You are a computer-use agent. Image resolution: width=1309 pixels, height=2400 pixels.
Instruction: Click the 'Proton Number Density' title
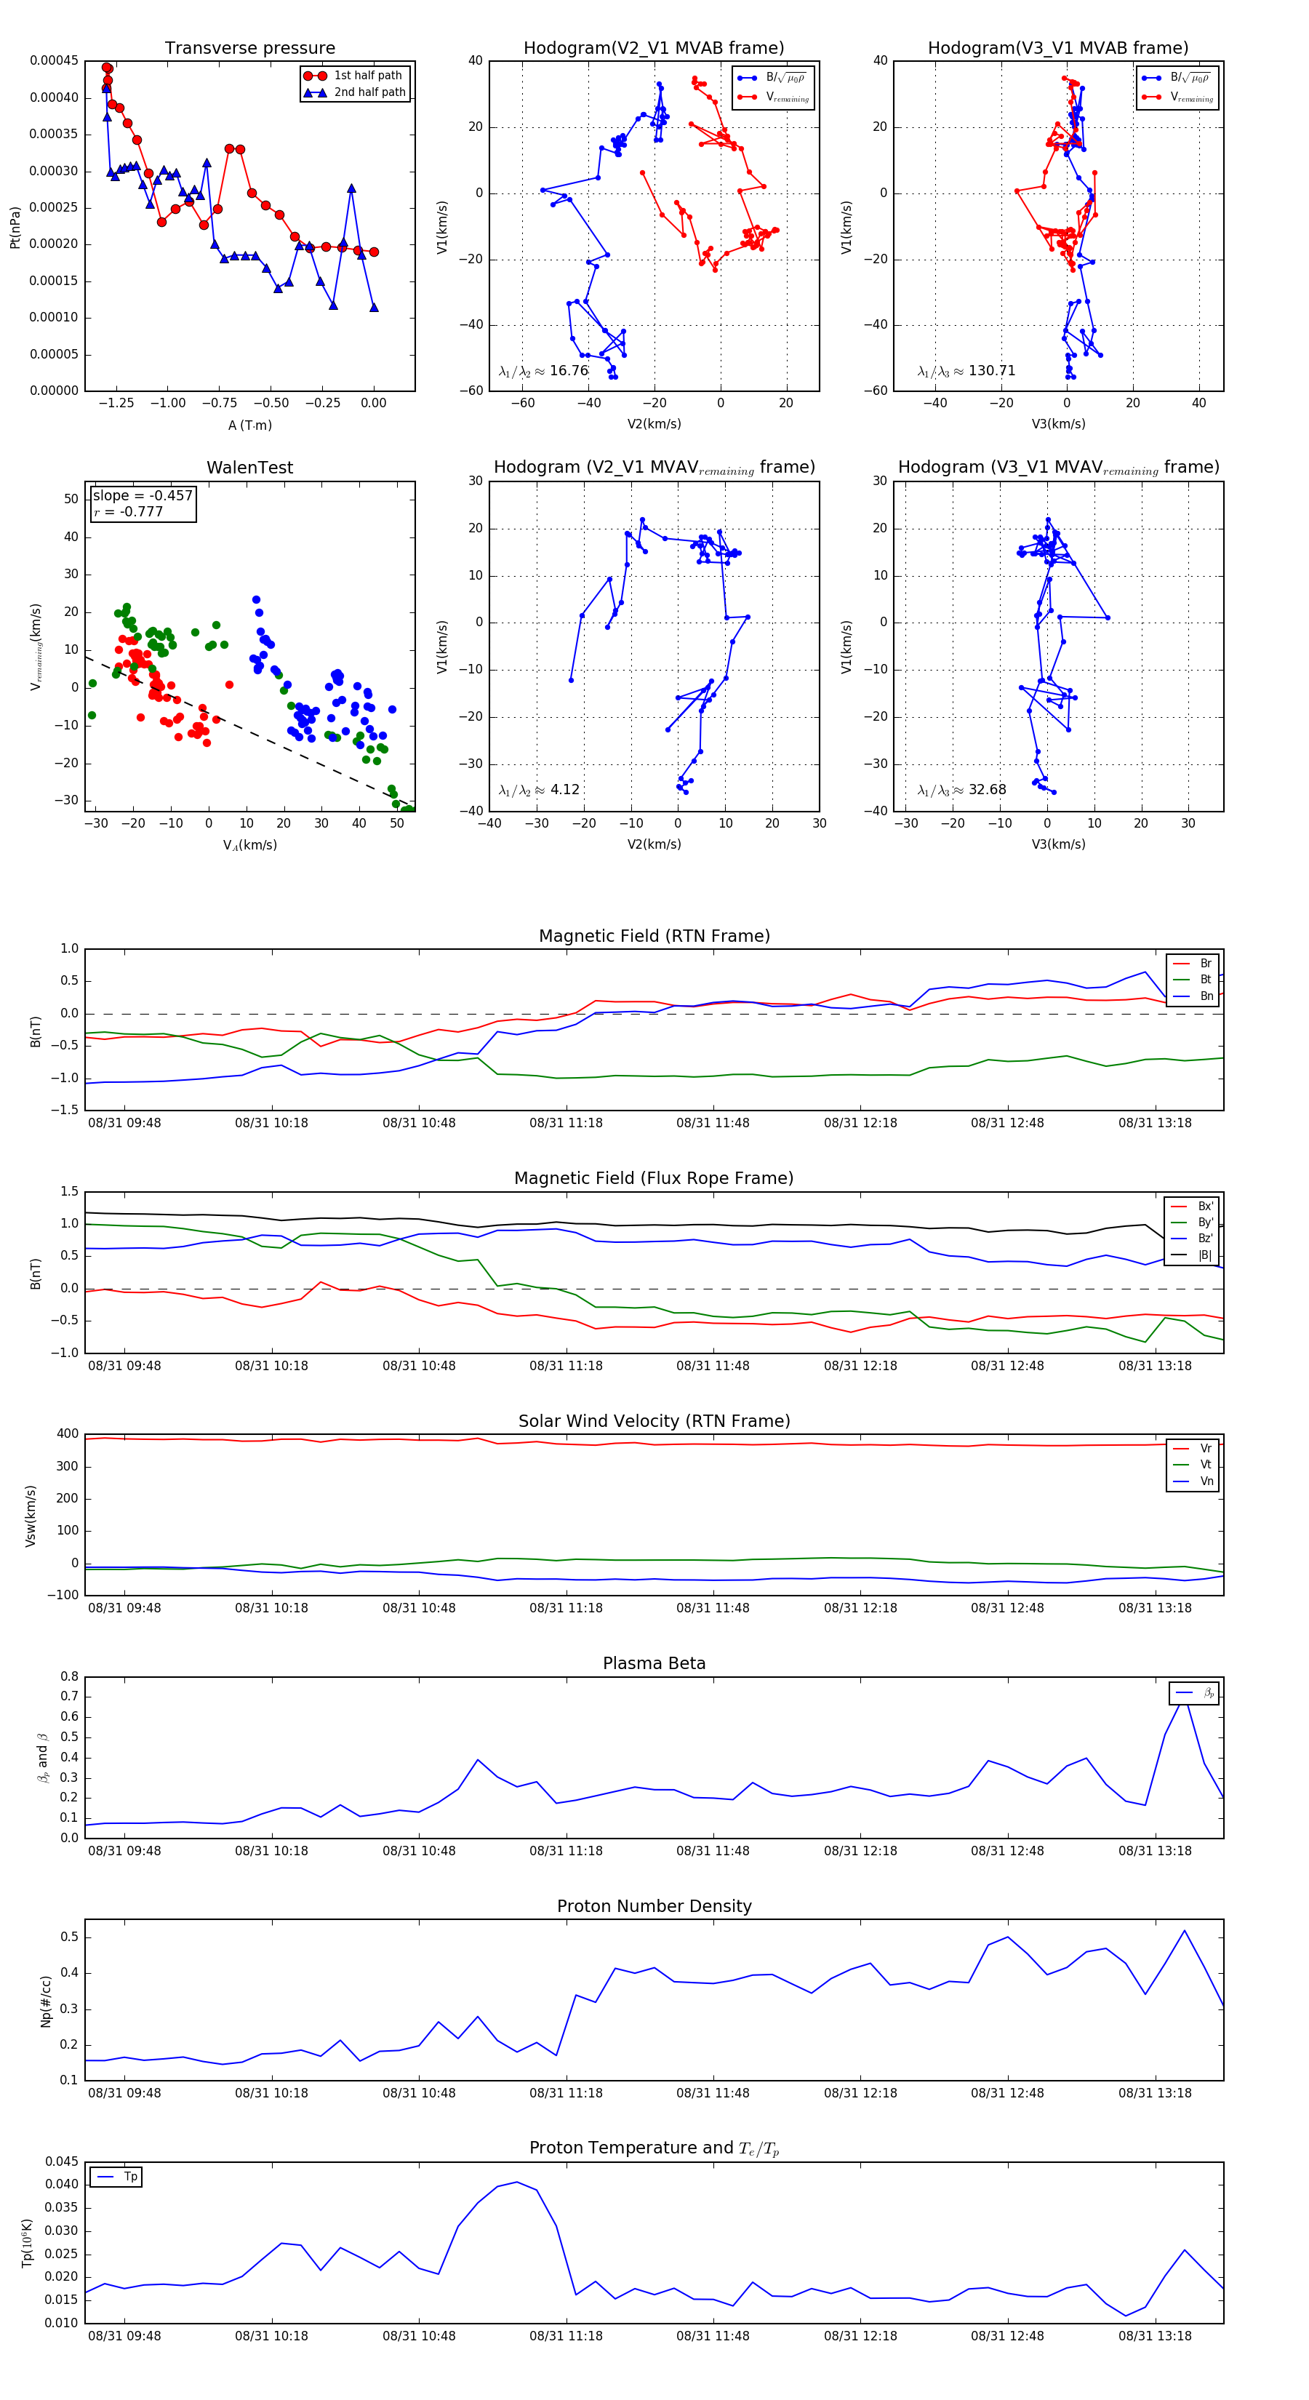[x=654, y=1906]
